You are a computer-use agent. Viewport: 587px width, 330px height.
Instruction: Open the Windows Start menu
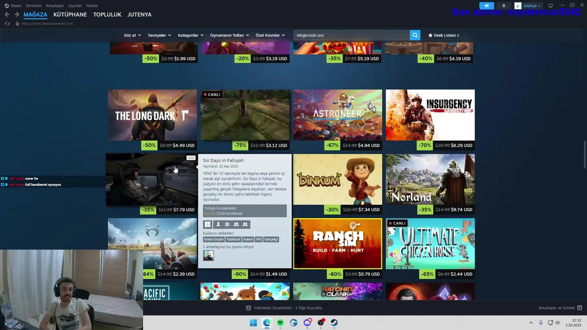coord(253,323)
